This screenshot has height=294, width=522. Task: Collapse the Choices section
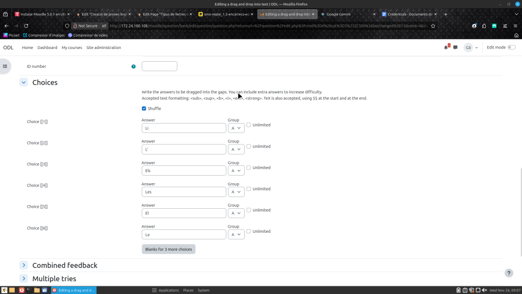(x=23, y=82)
